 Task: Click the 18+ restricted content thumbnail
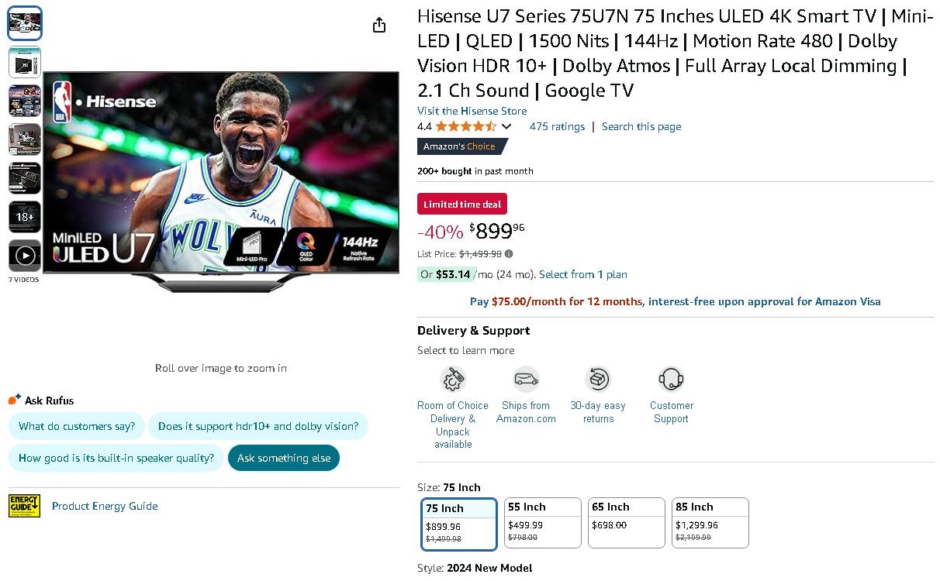[24, 217]
